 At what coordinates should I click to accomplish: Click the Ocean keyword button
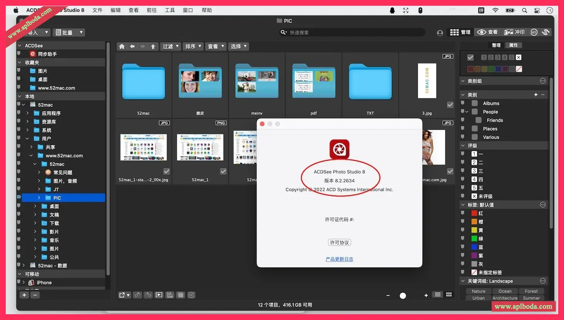(505, 291)
